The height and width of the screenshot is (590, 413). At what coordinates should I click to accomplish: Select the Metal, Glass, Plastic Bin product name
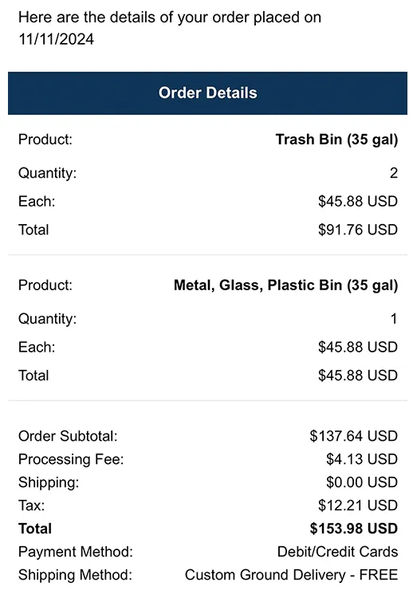tap(285, 285)
